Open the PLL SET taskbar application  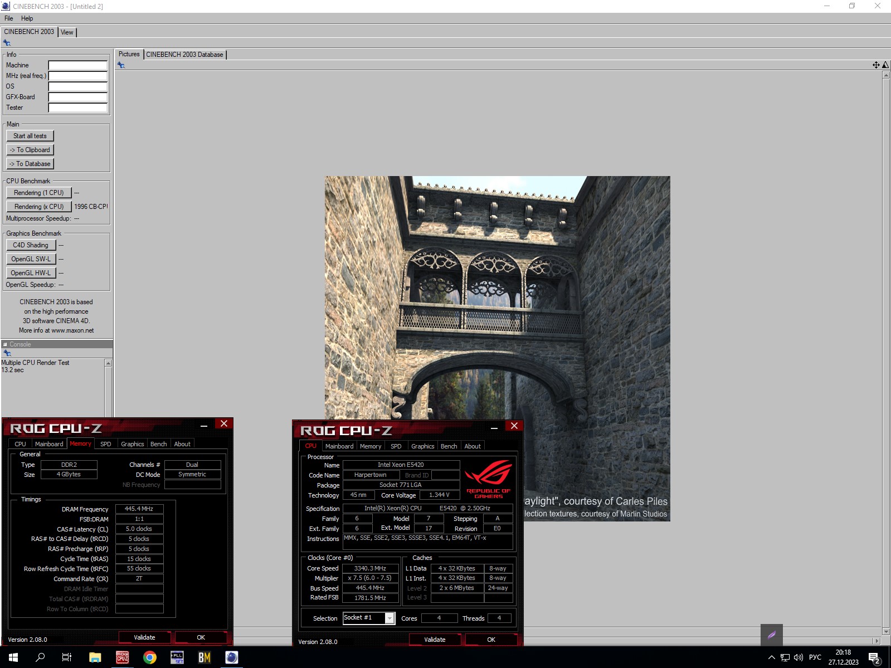pyautogui.click(x=177, y=657)
